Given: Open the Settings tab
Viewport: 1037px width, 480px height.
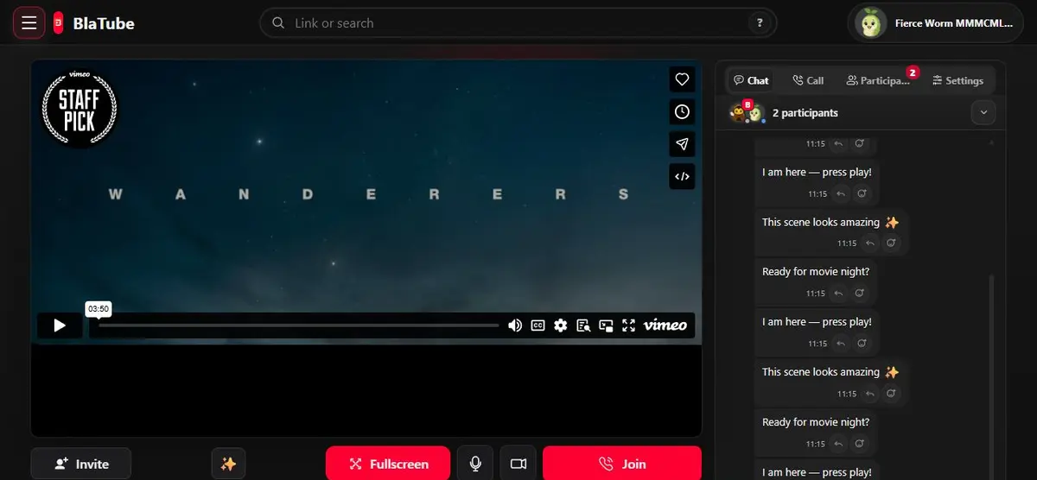Looking at the screenshot, I should point(957,80).
